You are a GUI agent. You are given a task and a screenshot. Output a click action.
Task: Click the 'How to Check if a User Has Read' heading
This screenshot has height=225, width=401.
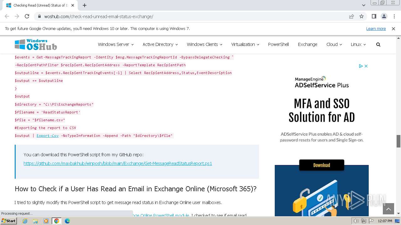tap(135, 189)
